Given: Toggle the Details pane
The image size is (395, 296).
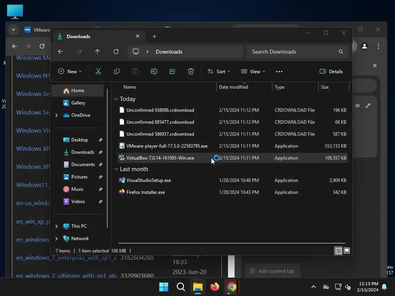Looking at the screenshot, I should click(331, 71).
